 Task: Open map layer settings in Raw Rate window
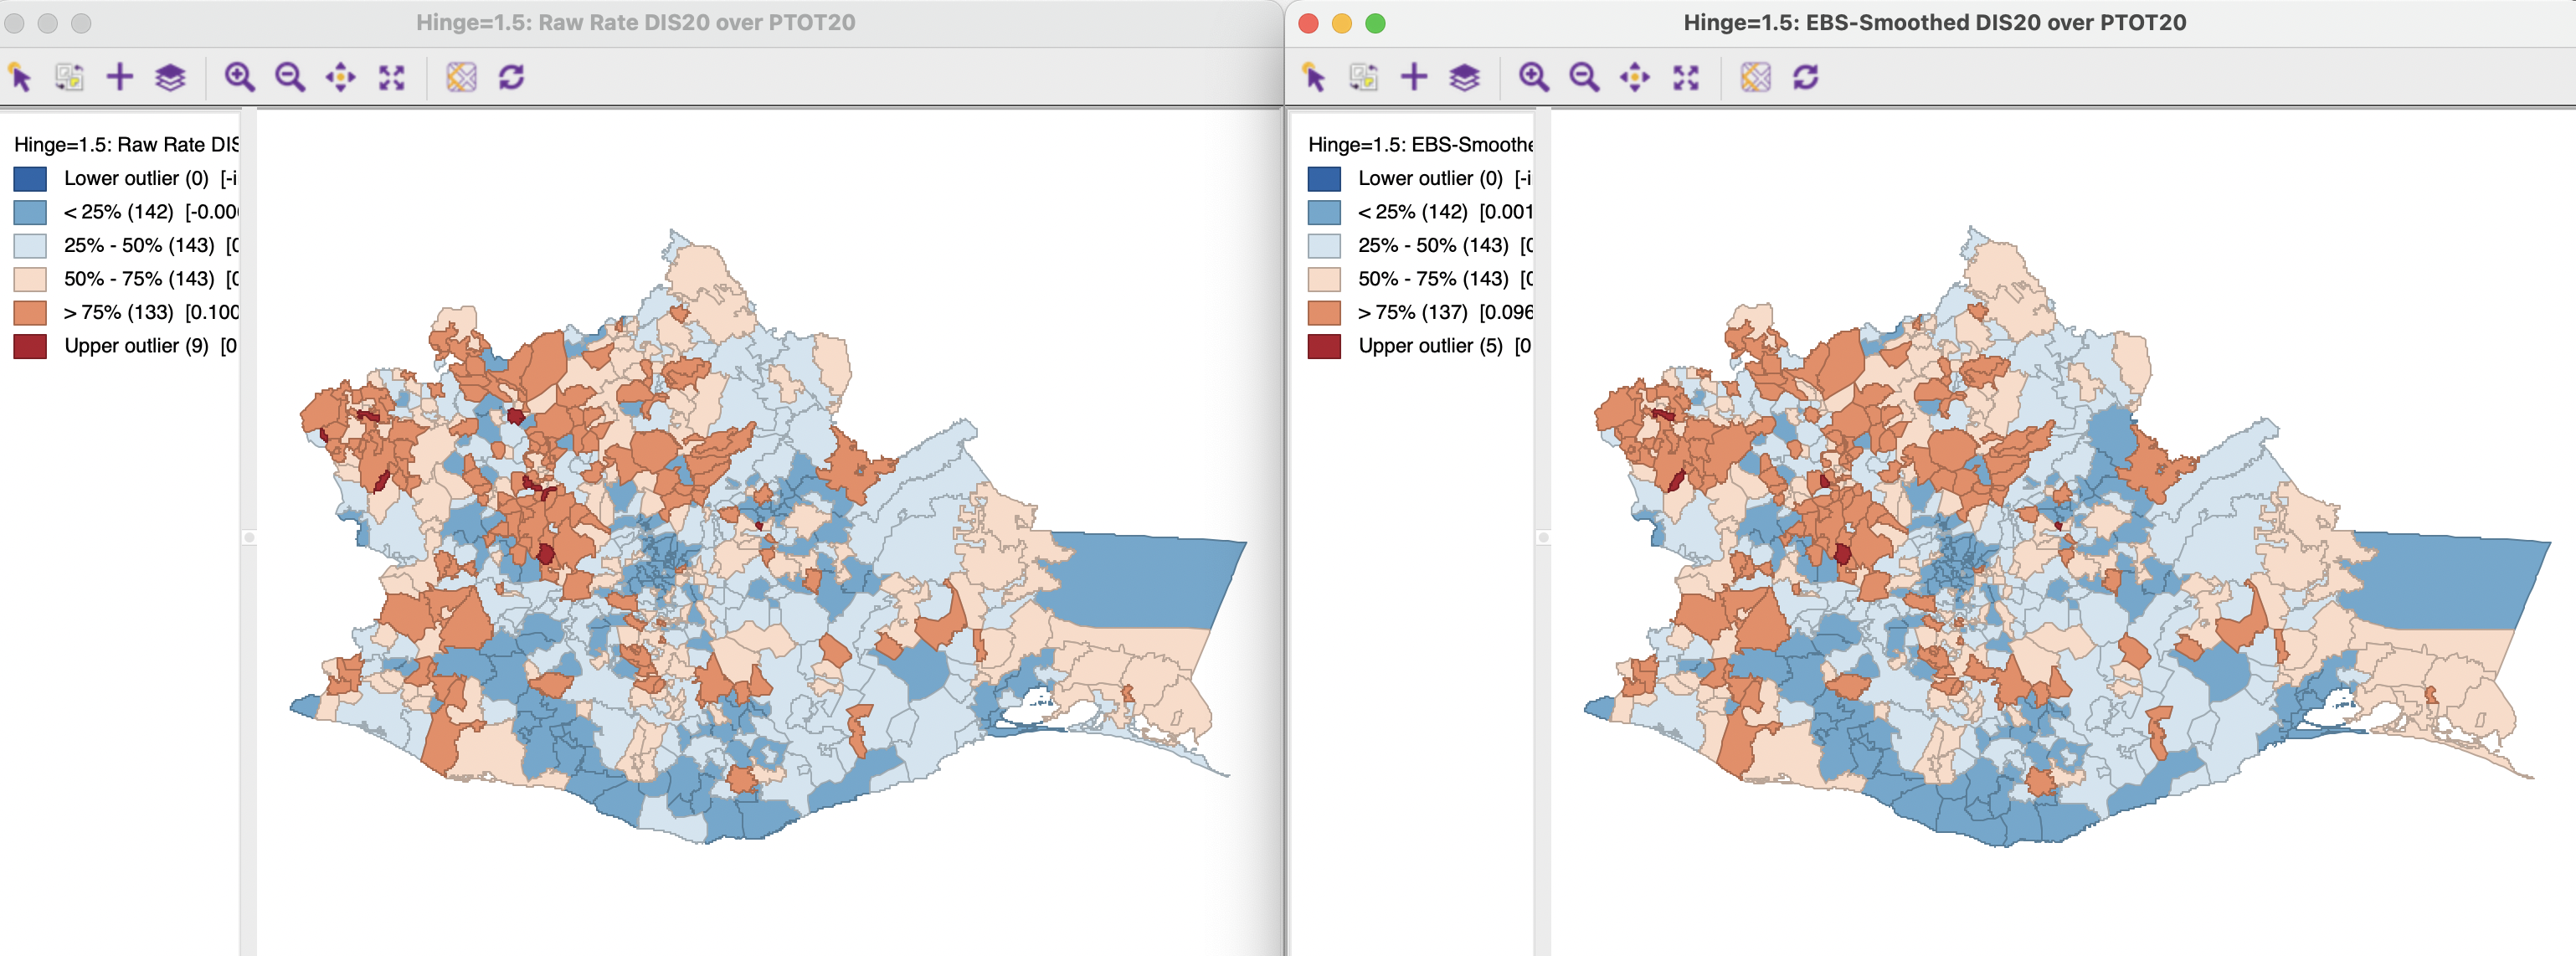171,77
